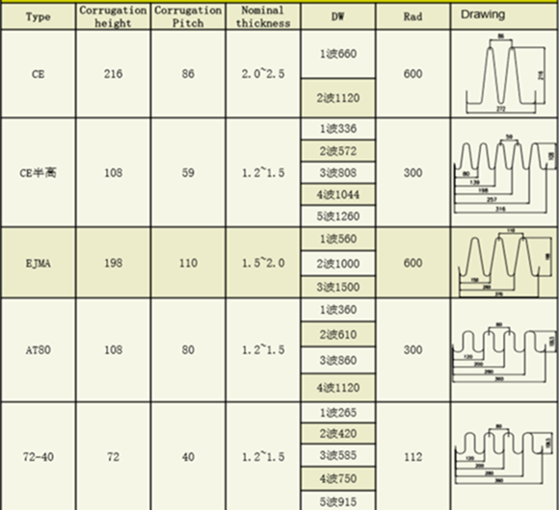Click the CE半高 corrugation profile drawing

coord(505,173)
